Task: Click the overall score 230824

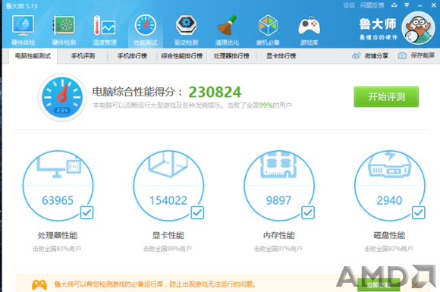Action: pyautogui.click(x=215, y=92)
